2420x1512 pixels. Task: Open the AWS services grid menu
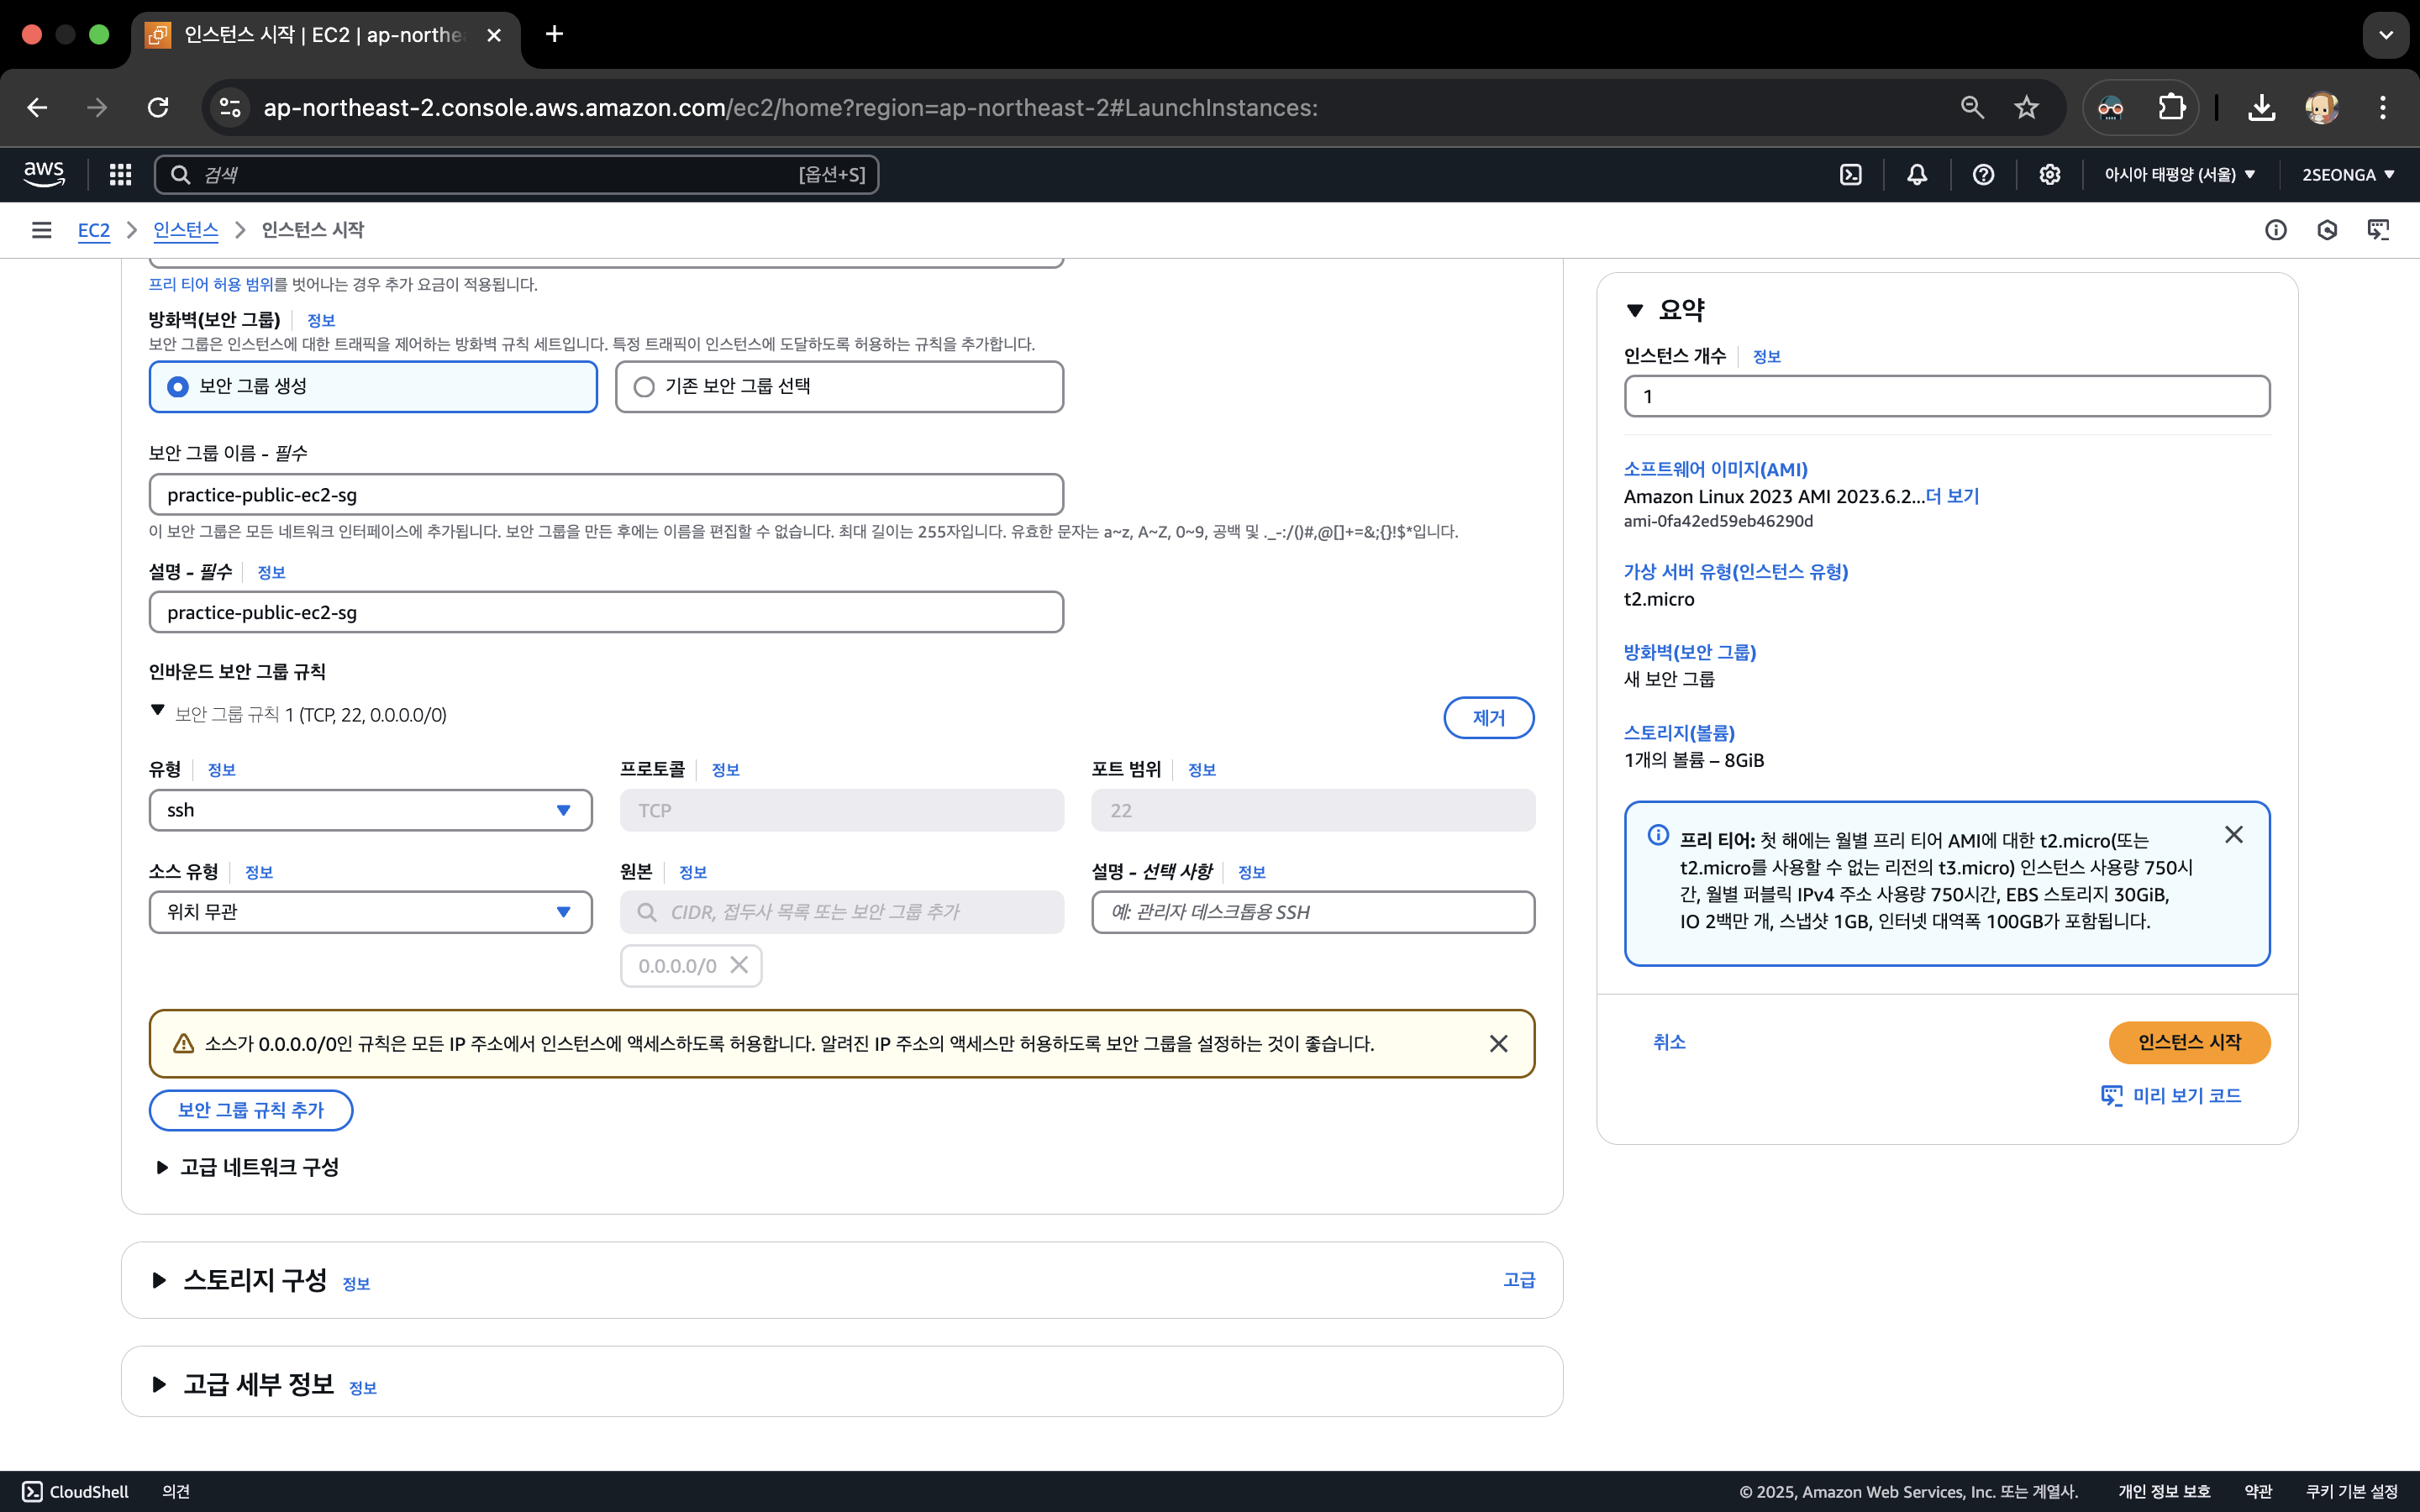click(x=120, y=175)
